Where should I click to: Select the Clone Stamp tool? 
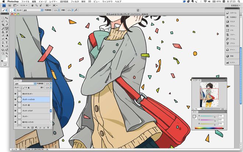[x=3, y=32]
